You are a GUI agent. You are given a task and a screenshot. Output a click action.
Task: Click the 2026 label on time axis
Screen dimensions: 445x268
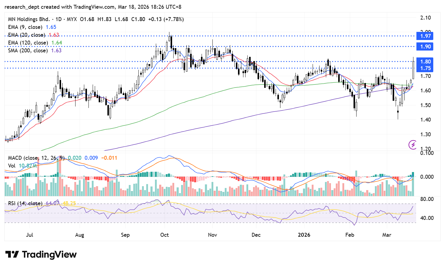[304, 235]
